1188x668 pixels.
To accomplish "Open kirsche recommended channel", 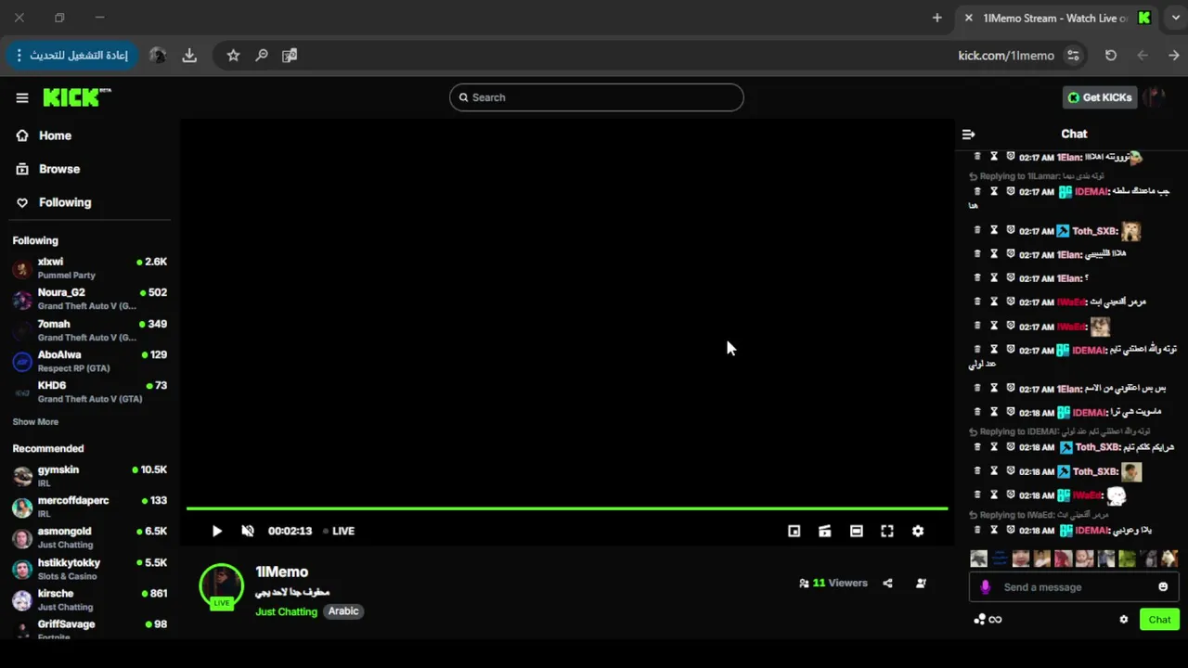I will (89, 599).
